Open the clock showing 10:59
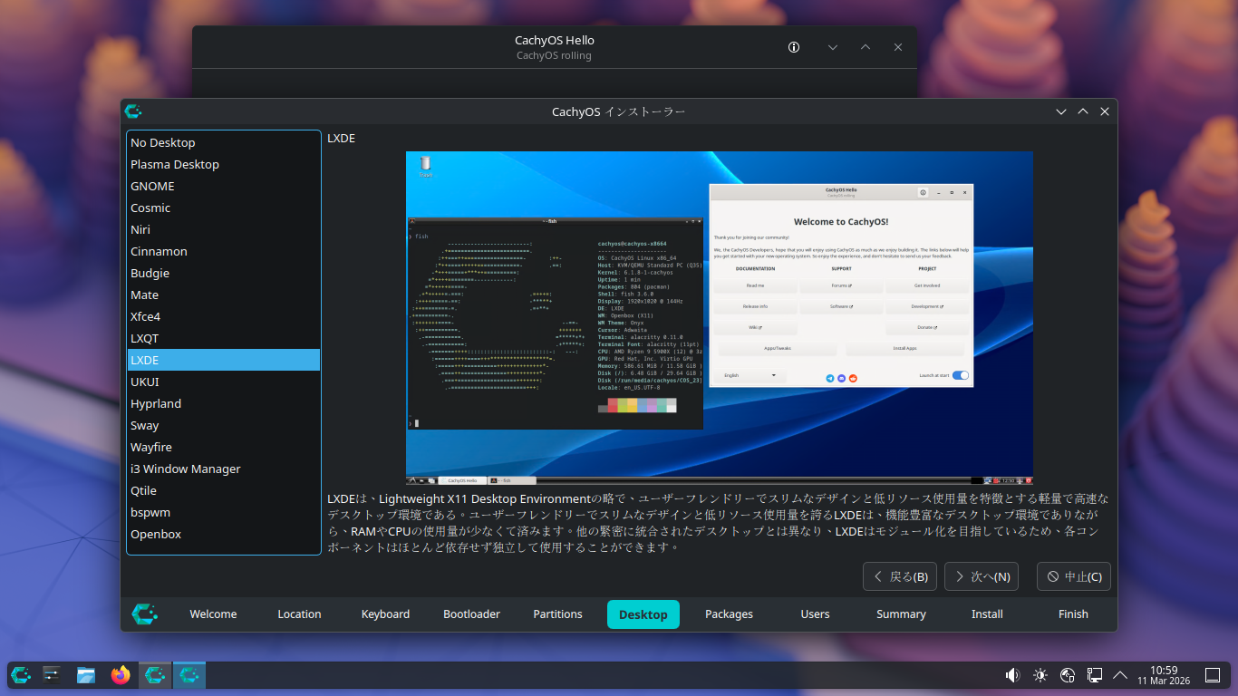 [x=1164, y=675]
